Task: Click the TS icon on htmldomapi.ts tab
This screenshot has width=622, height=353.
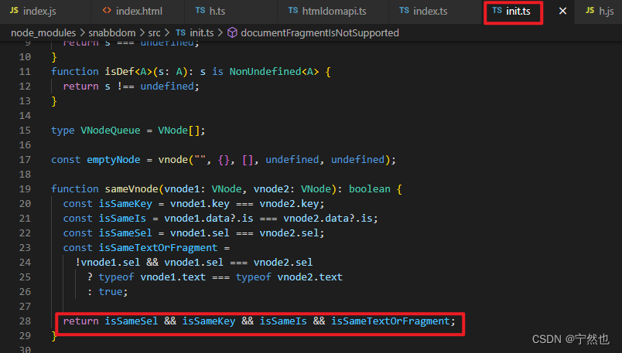Action: tap(292, 11)
